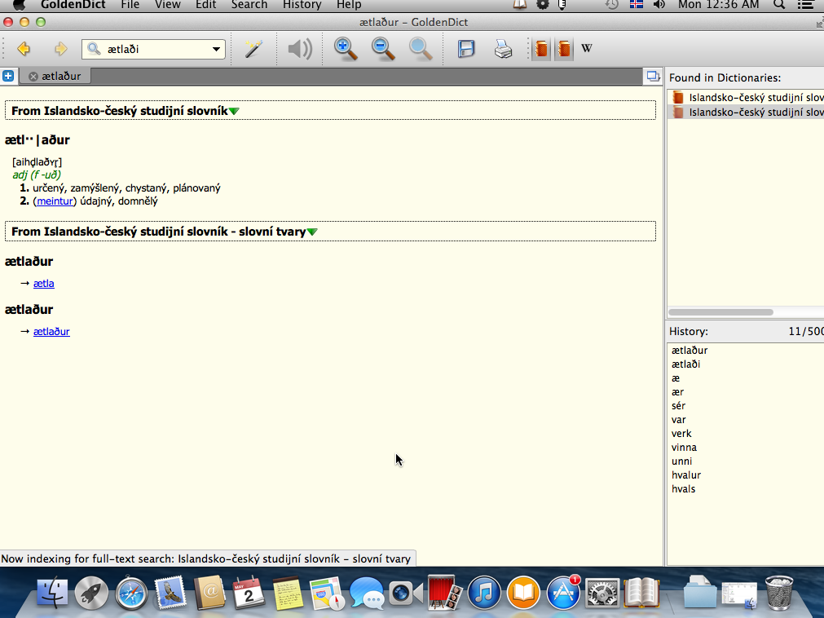This screenshot has width=824, height=618.
Task: Open Spotlight search in menu bar
Action: click(x=779, y=5)
